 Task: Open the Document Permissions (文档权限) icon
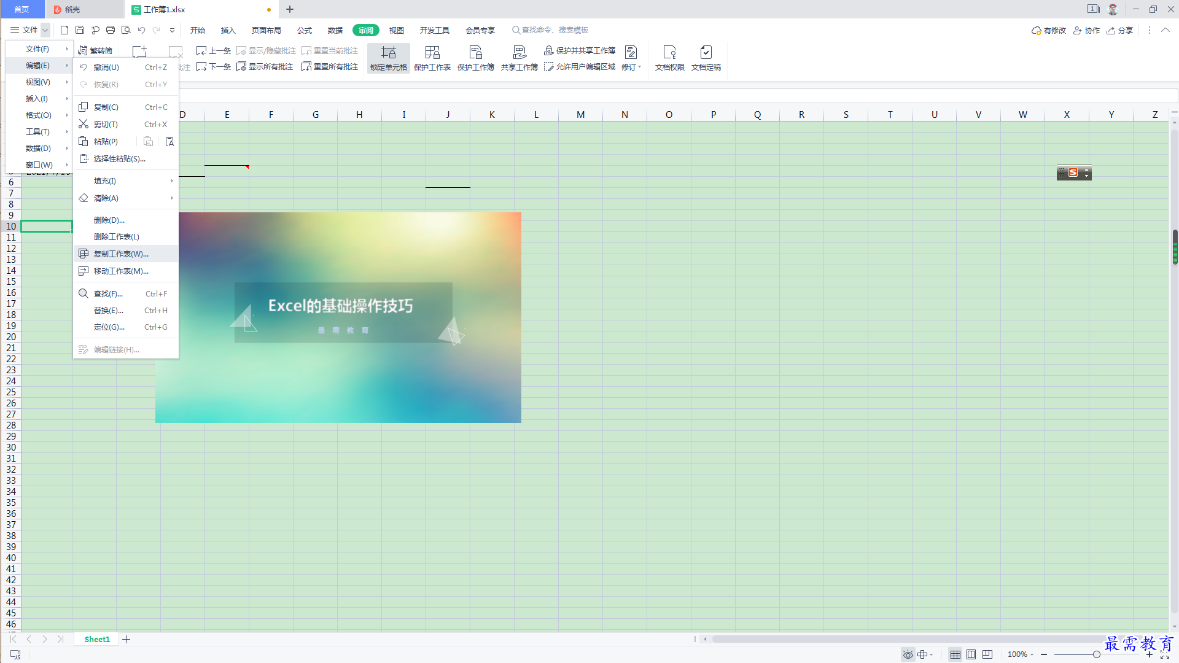click(x=669, y=53)
